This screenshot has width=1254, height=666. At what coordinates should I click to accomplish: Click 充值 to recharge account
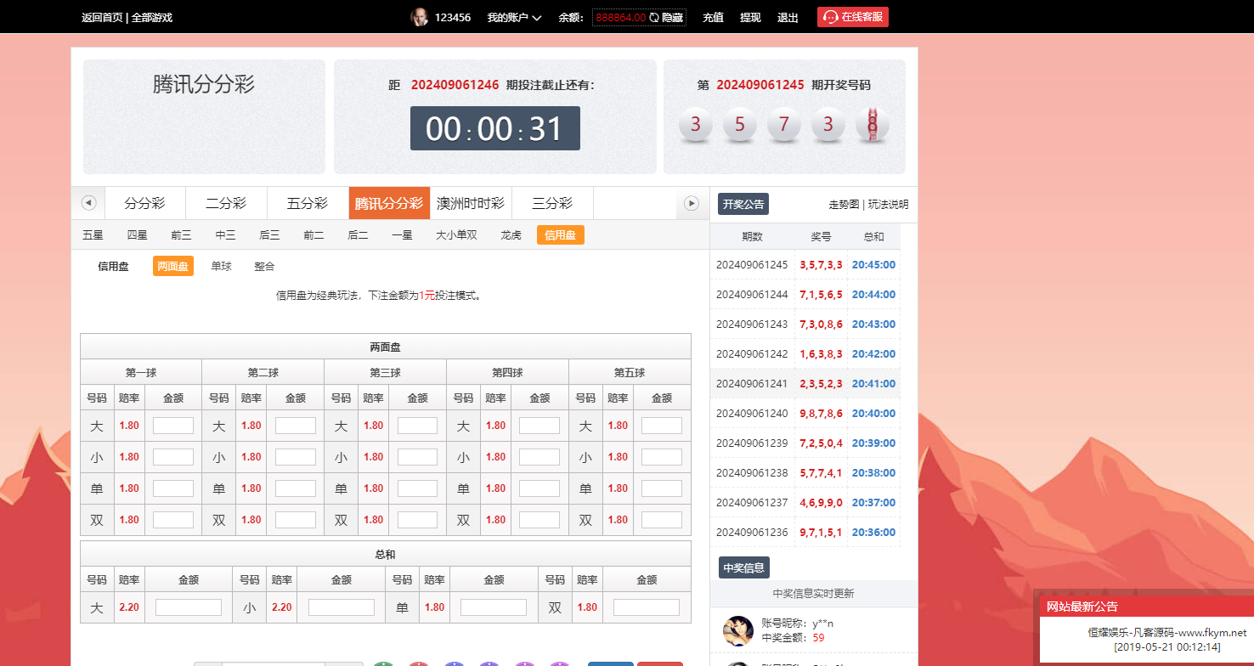click(713, 16)
